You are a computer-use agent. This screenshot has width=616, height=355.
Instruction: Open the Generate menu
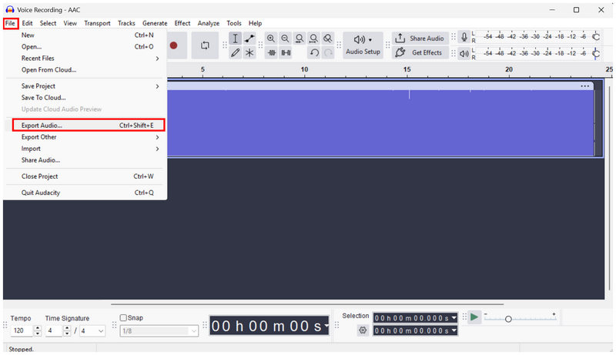pyautogui.click(x=155, y=23)
